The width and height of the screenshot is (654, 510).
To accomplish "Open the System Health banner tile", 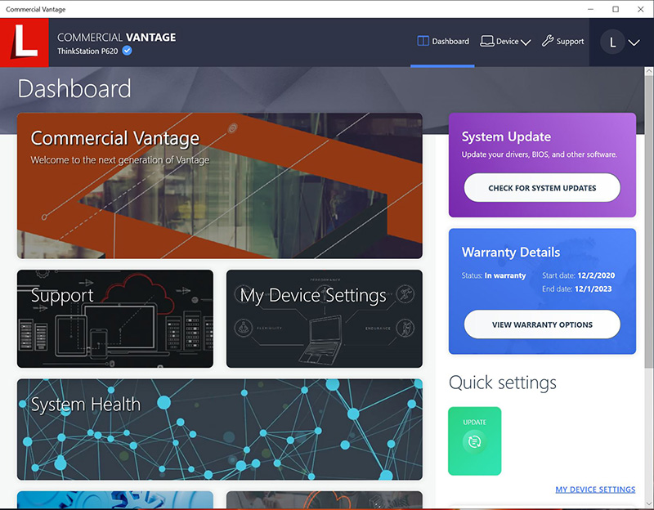I will [219, 429].
